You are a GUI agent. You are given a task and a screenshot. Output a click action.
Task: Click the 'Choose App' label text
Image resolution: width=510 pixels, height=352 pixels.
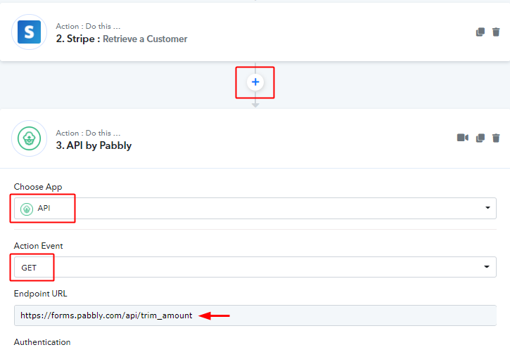(38, 187)
